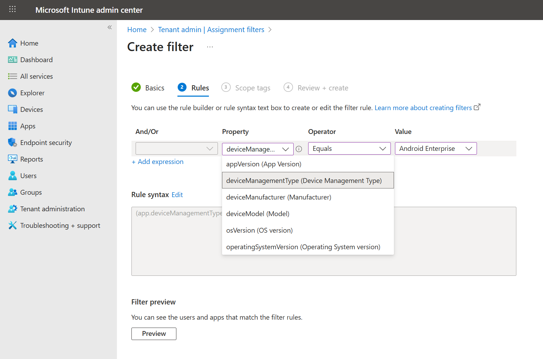Click the Explorer compass icon
This screenshot has width=543, height=359.
[12, 93]
